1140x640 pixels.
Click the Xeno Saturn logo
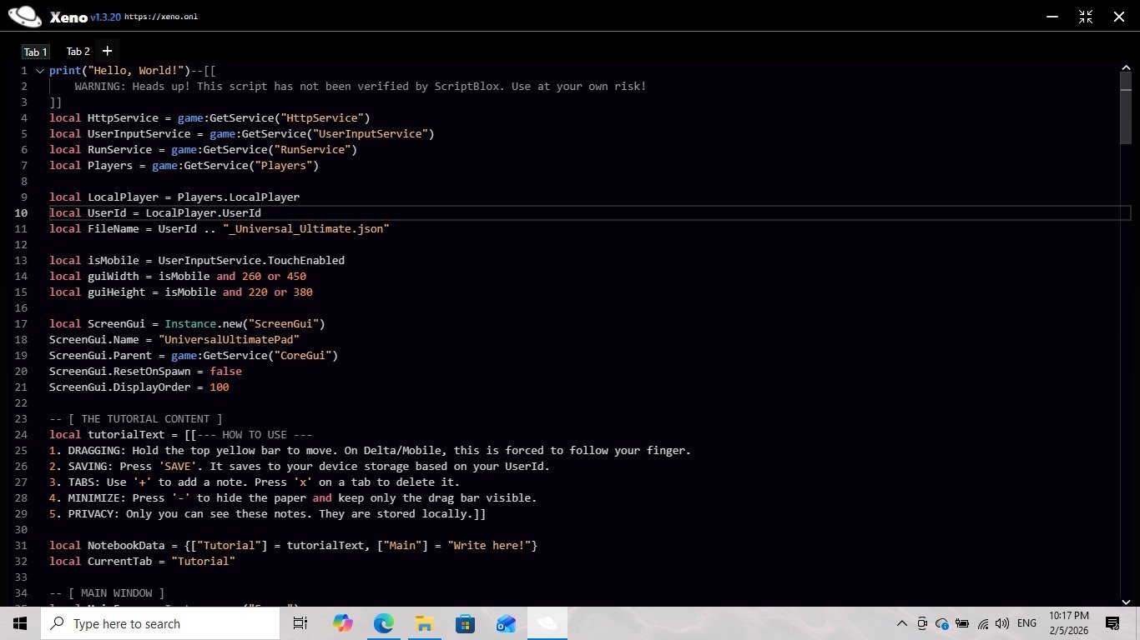pyautogui.click(x=23, y=15)
